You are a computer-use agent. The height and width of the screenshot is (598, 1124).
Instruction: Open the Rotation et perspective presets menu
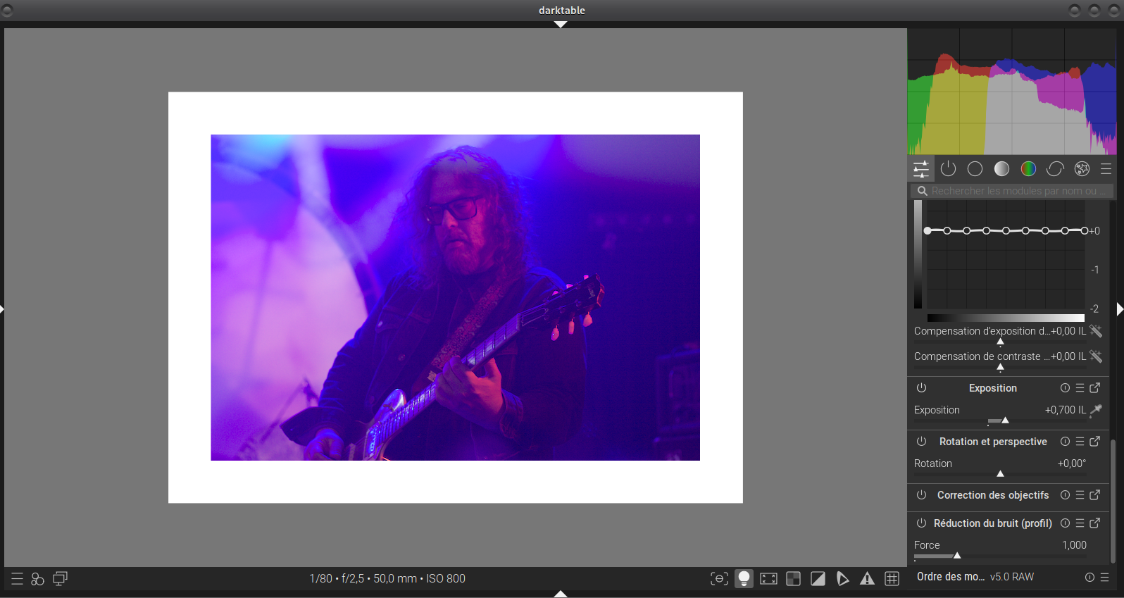point(1080,442)
